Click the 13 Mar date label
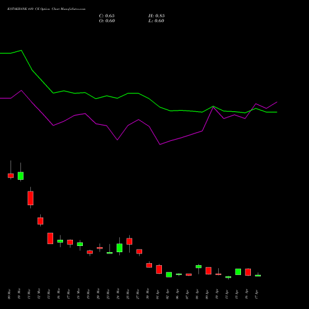The image size is (309, 309). point(49,294)
